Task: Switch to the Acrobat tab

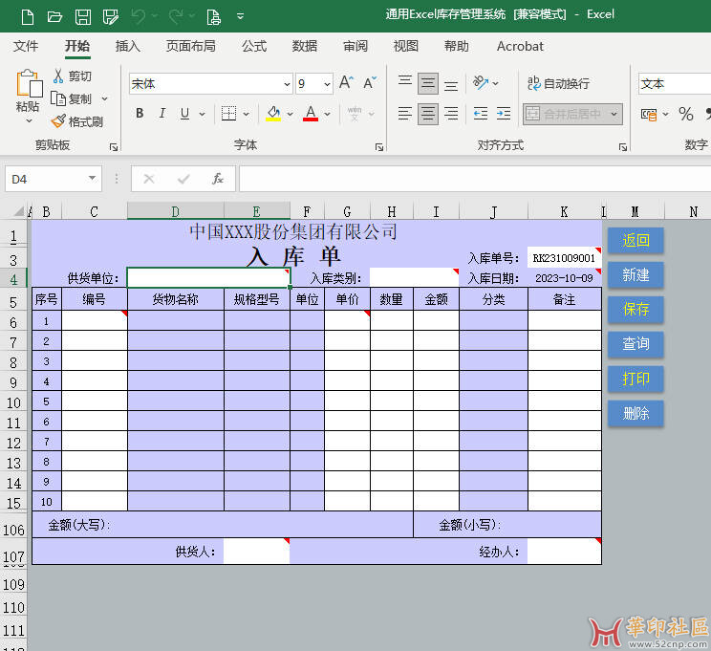Action: (520, 46)
